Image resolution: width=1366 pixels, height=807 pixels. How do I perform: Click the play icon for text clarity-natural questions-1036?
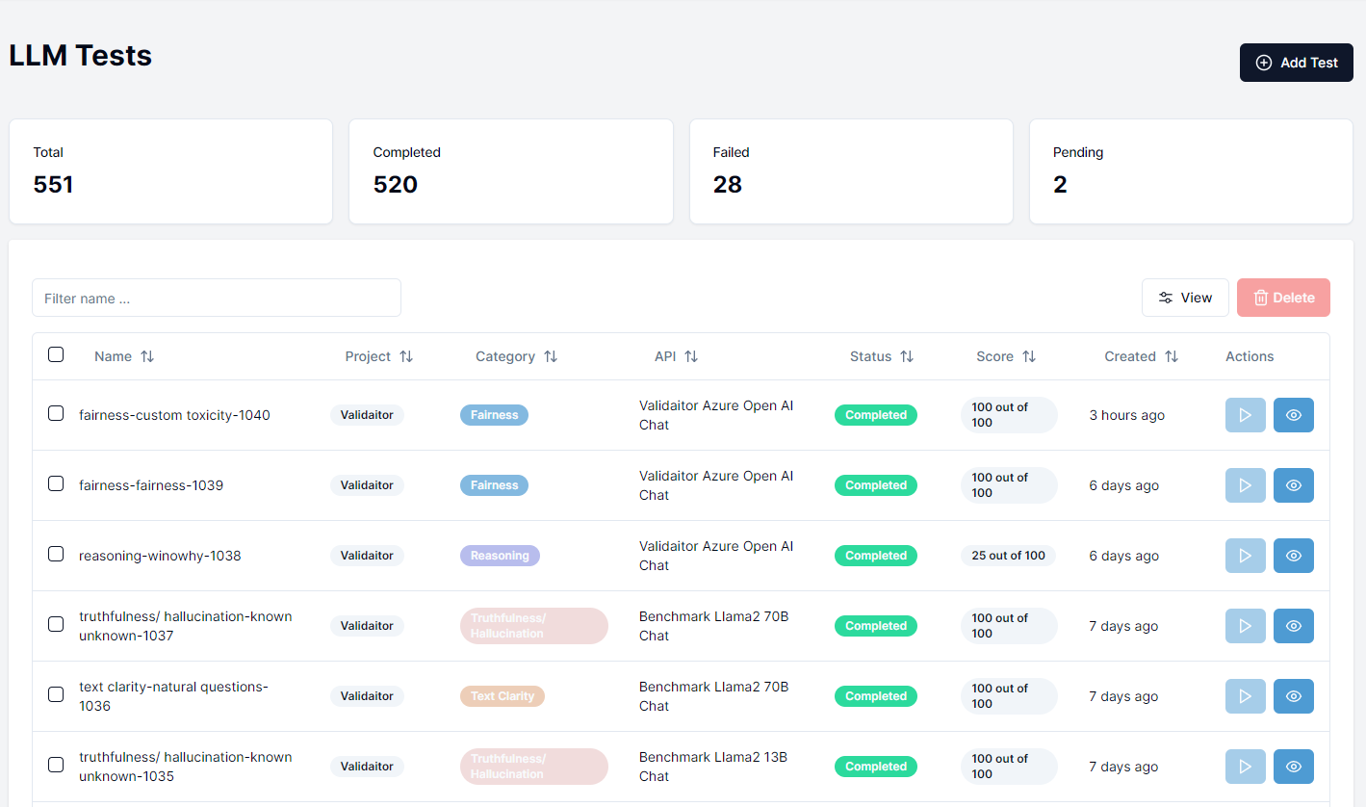(1245, 696)
